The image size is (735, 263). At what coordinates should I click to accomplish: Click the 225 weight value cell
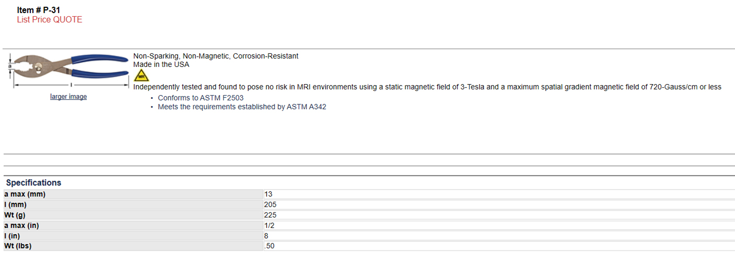click(x=499, y=215)
